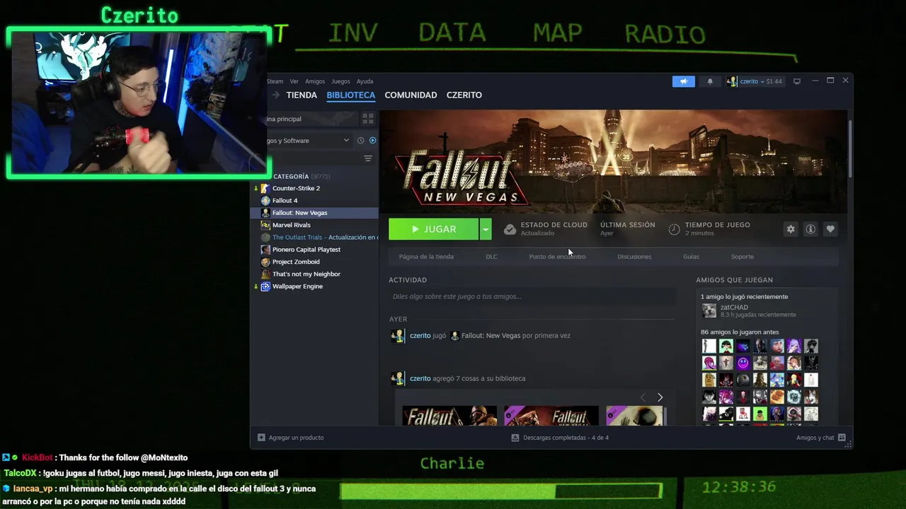Switch library to grid collections view
This screenshot has width=906, height=509.
(368, 119)
